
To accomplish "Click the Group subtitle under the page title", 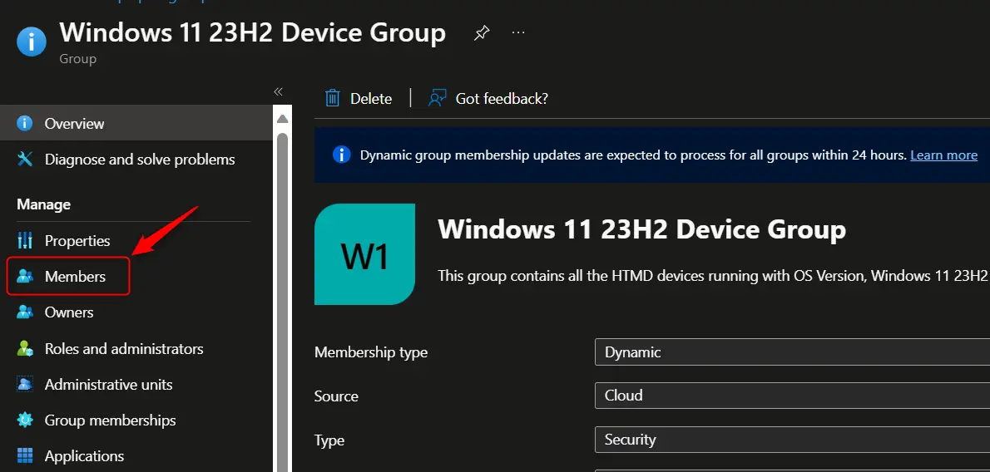I will pos(77,59).
